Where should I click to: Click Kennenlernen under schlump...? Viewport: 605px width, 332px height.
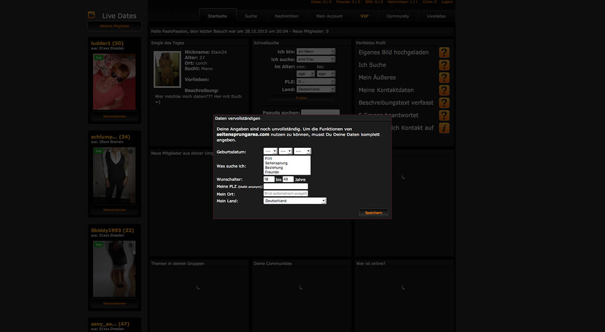(x=114, y=210)
